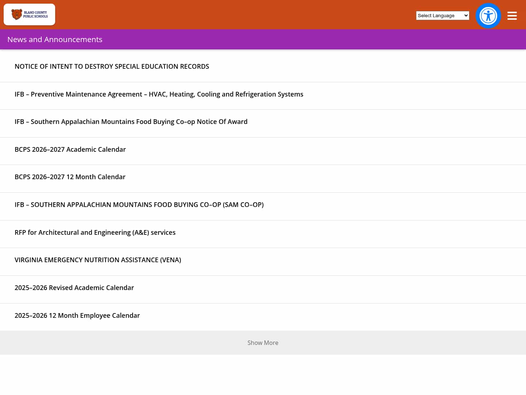Viewport: 526px width, 395px height.
Task: View 2025-2026 12 Month Employee Calendar
Action: (77, 315)
